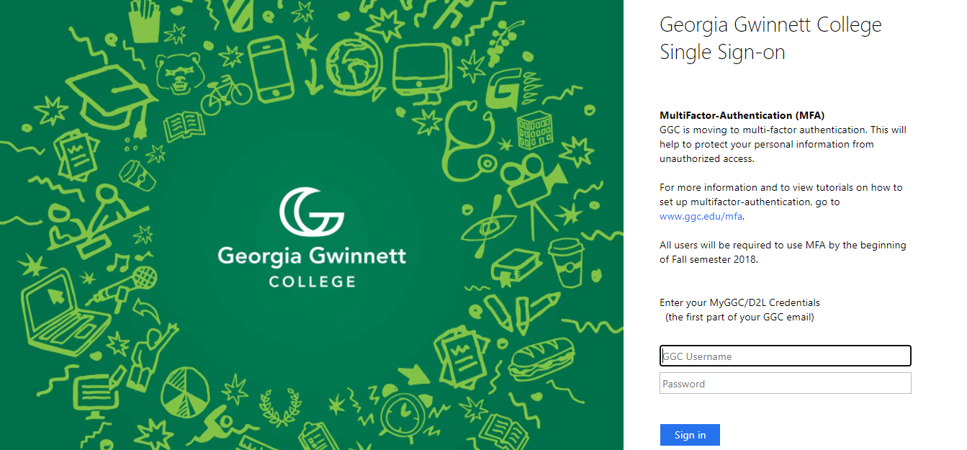Open the www.ggc.edu/mfa link
Viewport: 967px width, 450px height.
(701, 216)
